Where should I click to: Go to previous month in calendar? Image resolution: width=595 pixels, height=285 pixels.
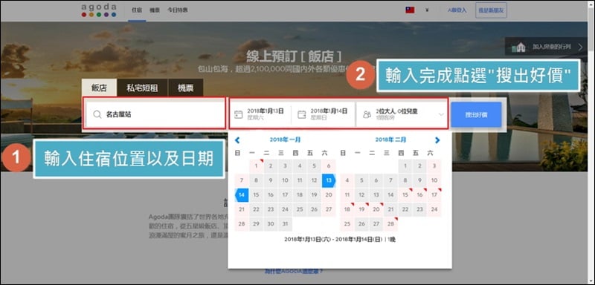tap(237, 140)
